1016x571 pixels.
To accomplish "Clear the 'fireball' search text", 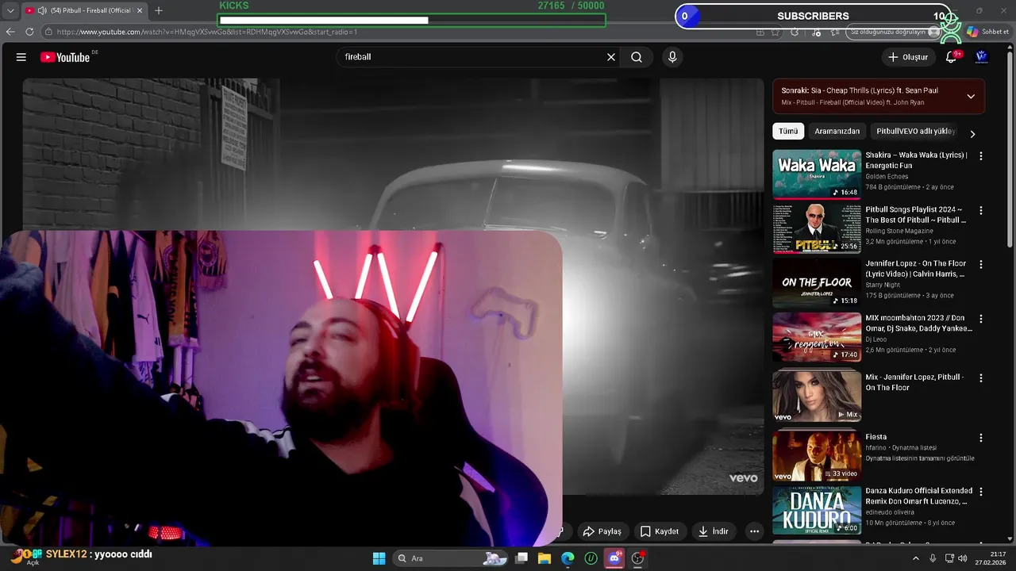I will [611, 57].
